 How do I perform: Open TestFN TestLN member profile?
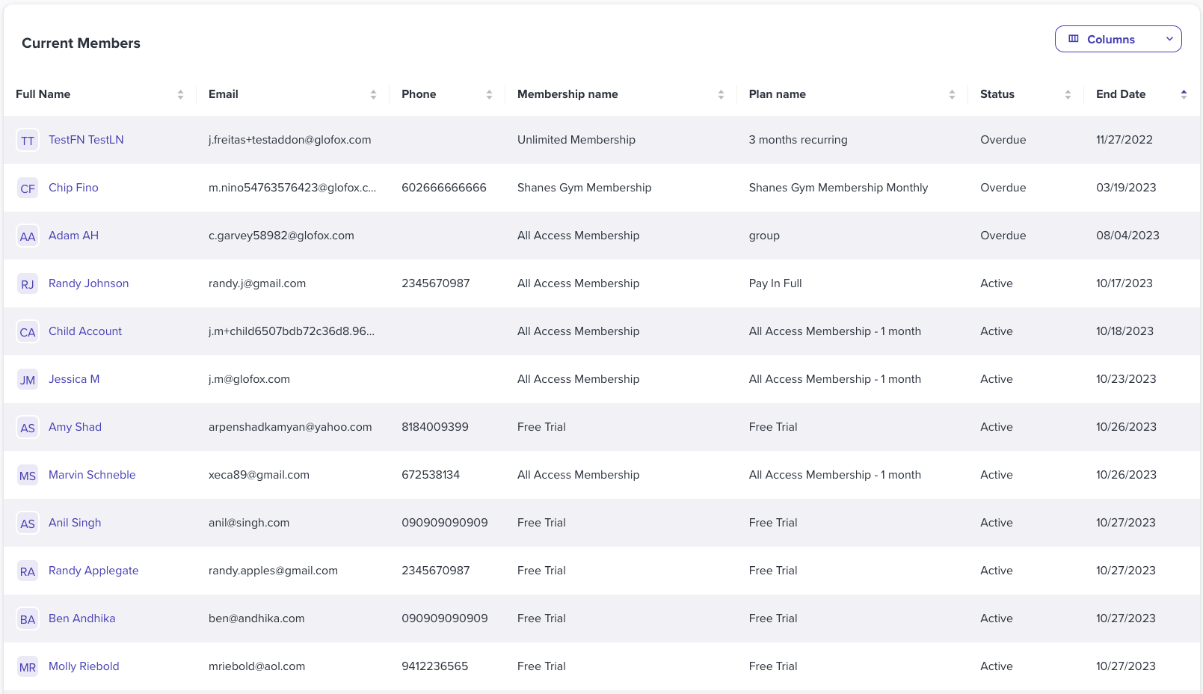(86, 140)
